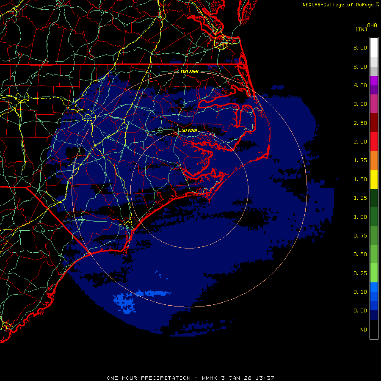Screen dimensions: 381x381
Task: Select the 0.75 legend value
Action: [360, 236]
